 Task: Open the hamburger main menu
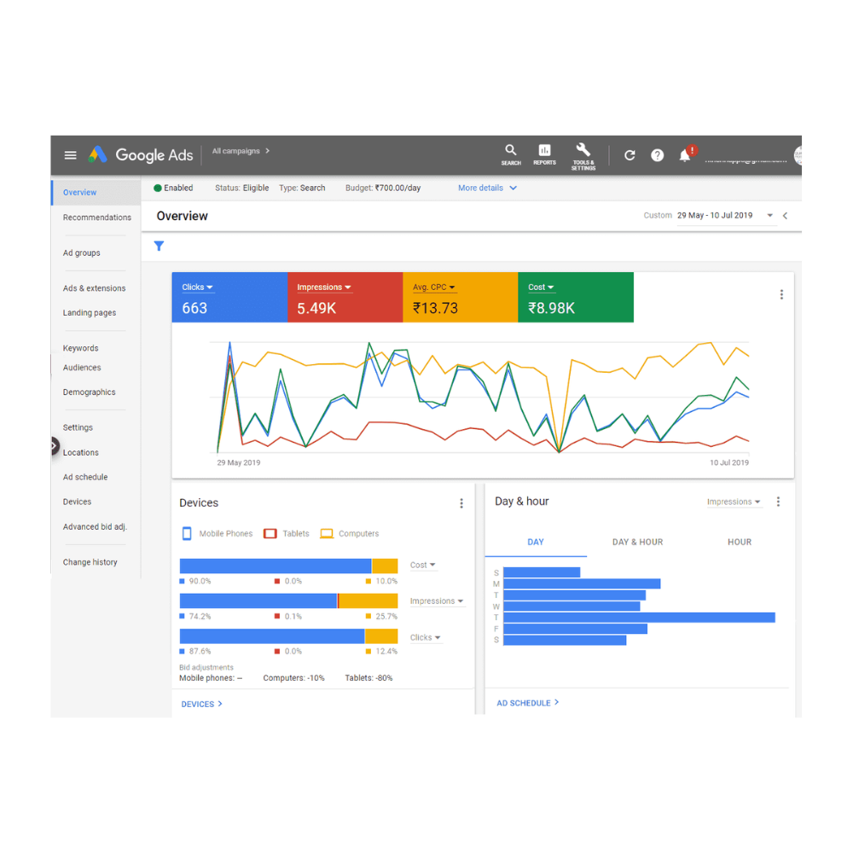point(71,155)
